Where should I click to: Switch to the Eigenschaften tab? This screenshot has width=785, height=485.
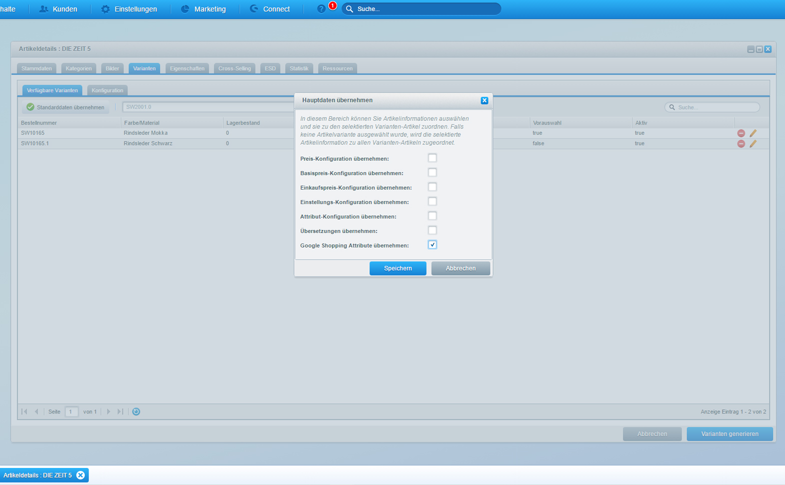[187, 68]
